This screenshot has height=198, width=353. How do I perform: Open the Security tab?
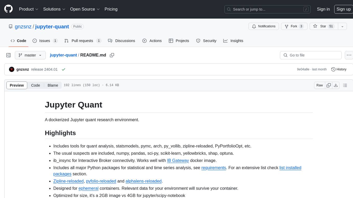[206, 41]
